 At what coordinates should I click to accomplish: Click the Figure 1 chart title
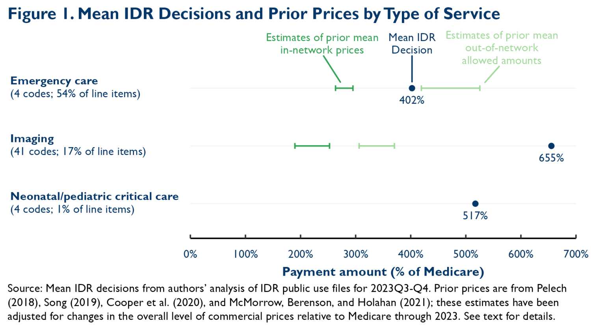(254, 14)
